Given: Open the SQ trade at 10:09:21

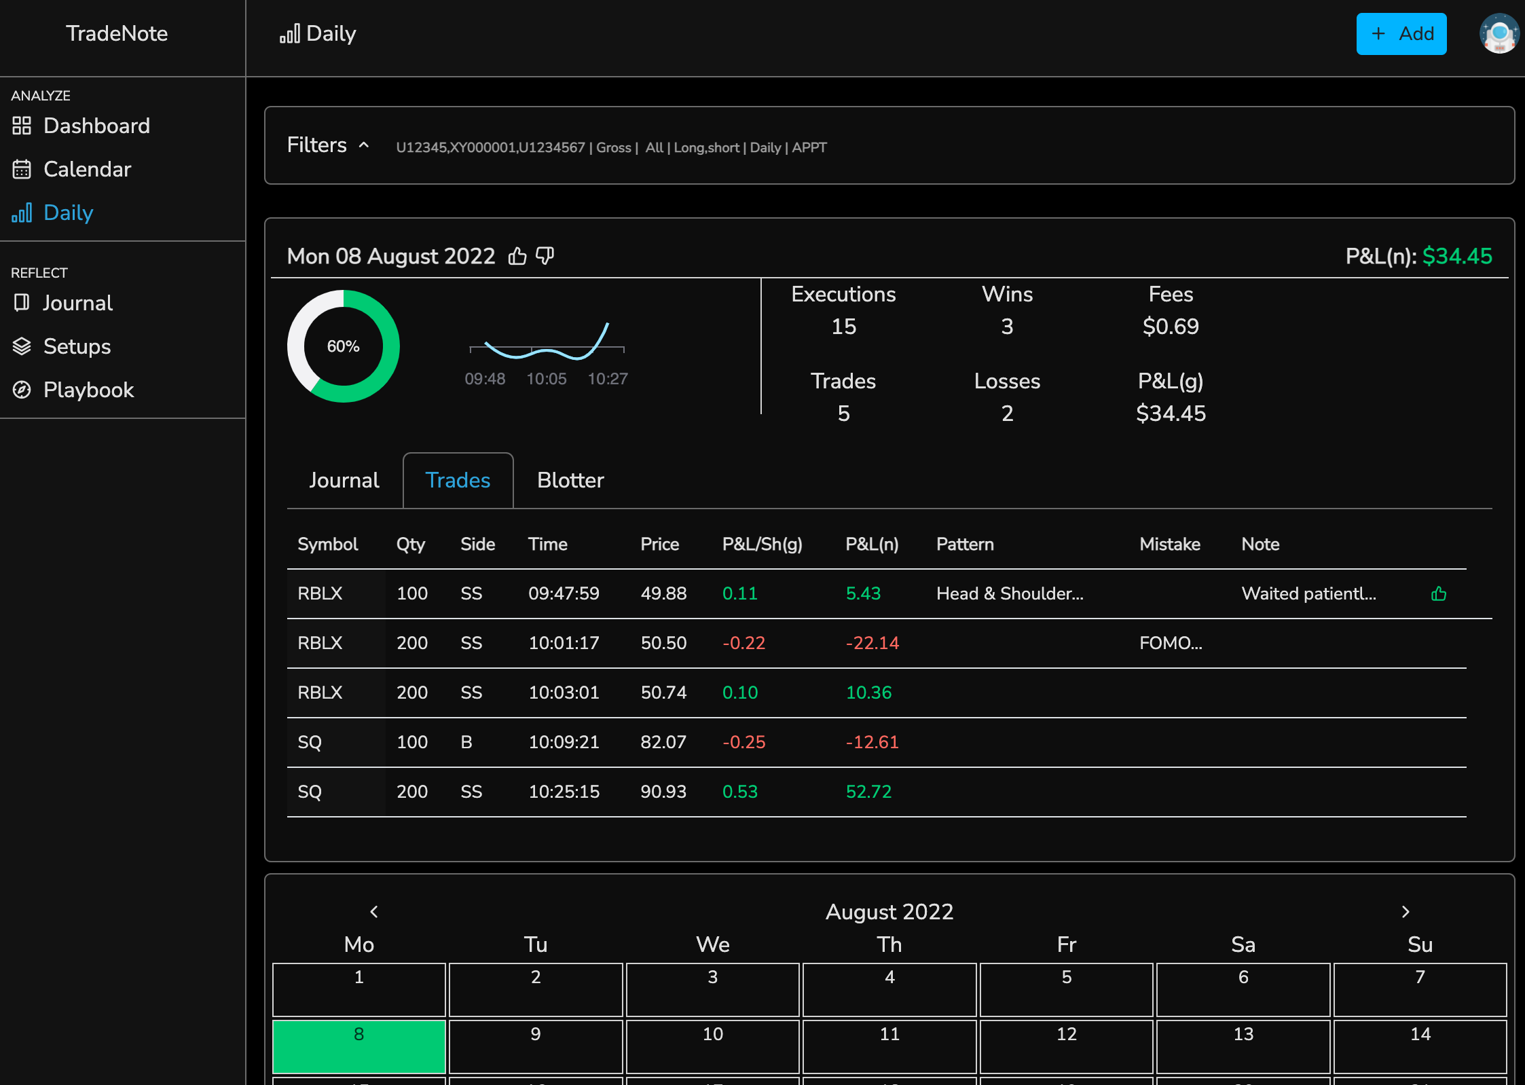Looking at the screenshot, I should pyautogui.click(x=877, y=742).
